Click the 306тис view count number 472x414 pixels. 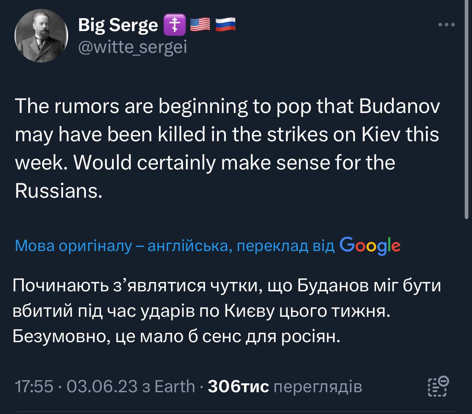(x=238, y=387)
